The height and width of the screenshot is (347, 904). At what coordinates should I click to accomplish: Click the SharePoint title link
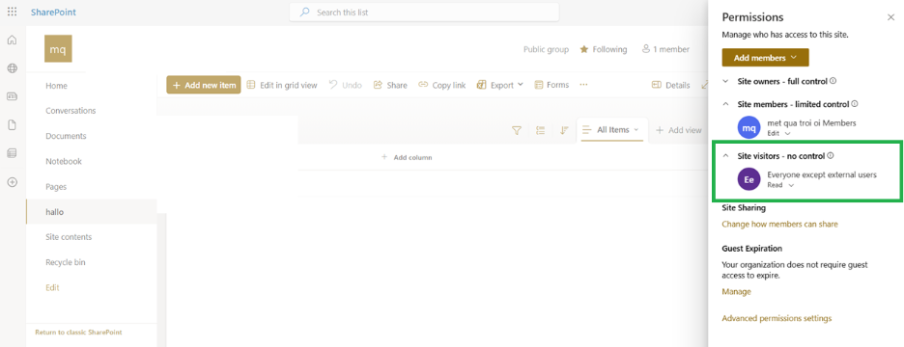(x=53, y=13)
